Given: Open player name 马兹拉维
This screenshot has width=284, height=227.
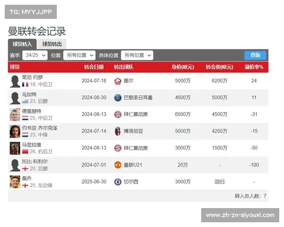Looking at the screenshot, I should click(x=32, y=145).
